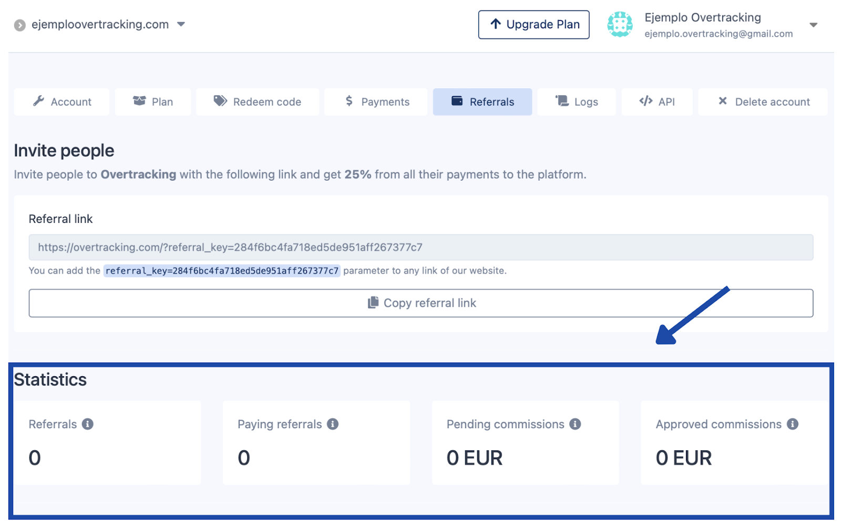Image resolution: width=841 pixels, height=528 pixels.
Task: Click the Ejemplo Overtracking avatar icon
Action: tap(620, 25)
